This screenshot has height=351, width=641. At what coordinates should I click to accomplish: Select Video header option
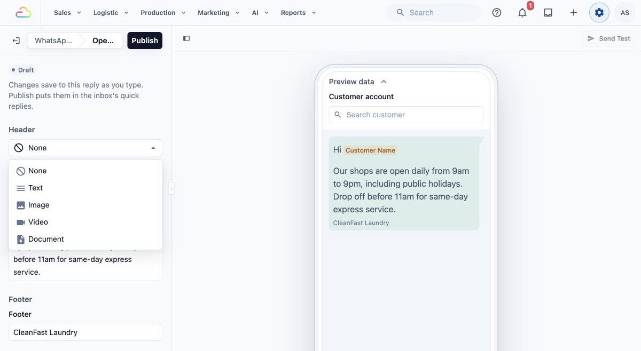85,222
